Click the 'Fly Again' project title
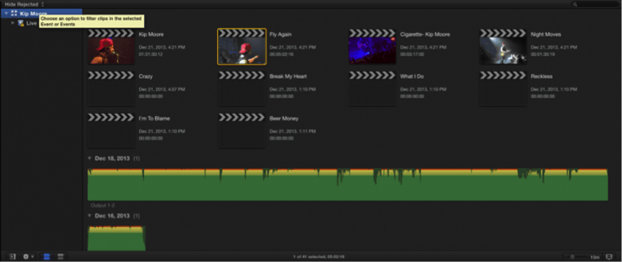The height and width of the screenshot is (262, 622). (x=281, y=34)
